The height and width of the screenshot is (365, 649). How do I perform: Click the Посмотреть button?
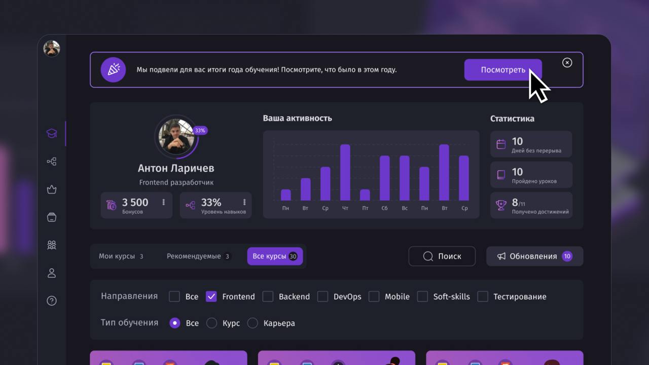tap(503, 70)
